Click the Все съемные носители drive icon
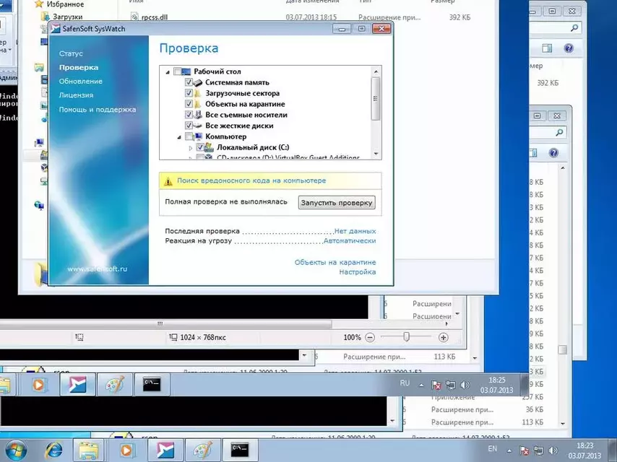This screenshot has width=617, height=462. tap(198, 115)
